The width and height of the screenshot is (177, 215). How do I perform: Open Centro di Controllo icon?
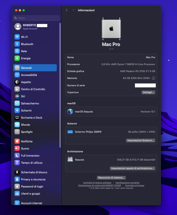tap(17, 89)
